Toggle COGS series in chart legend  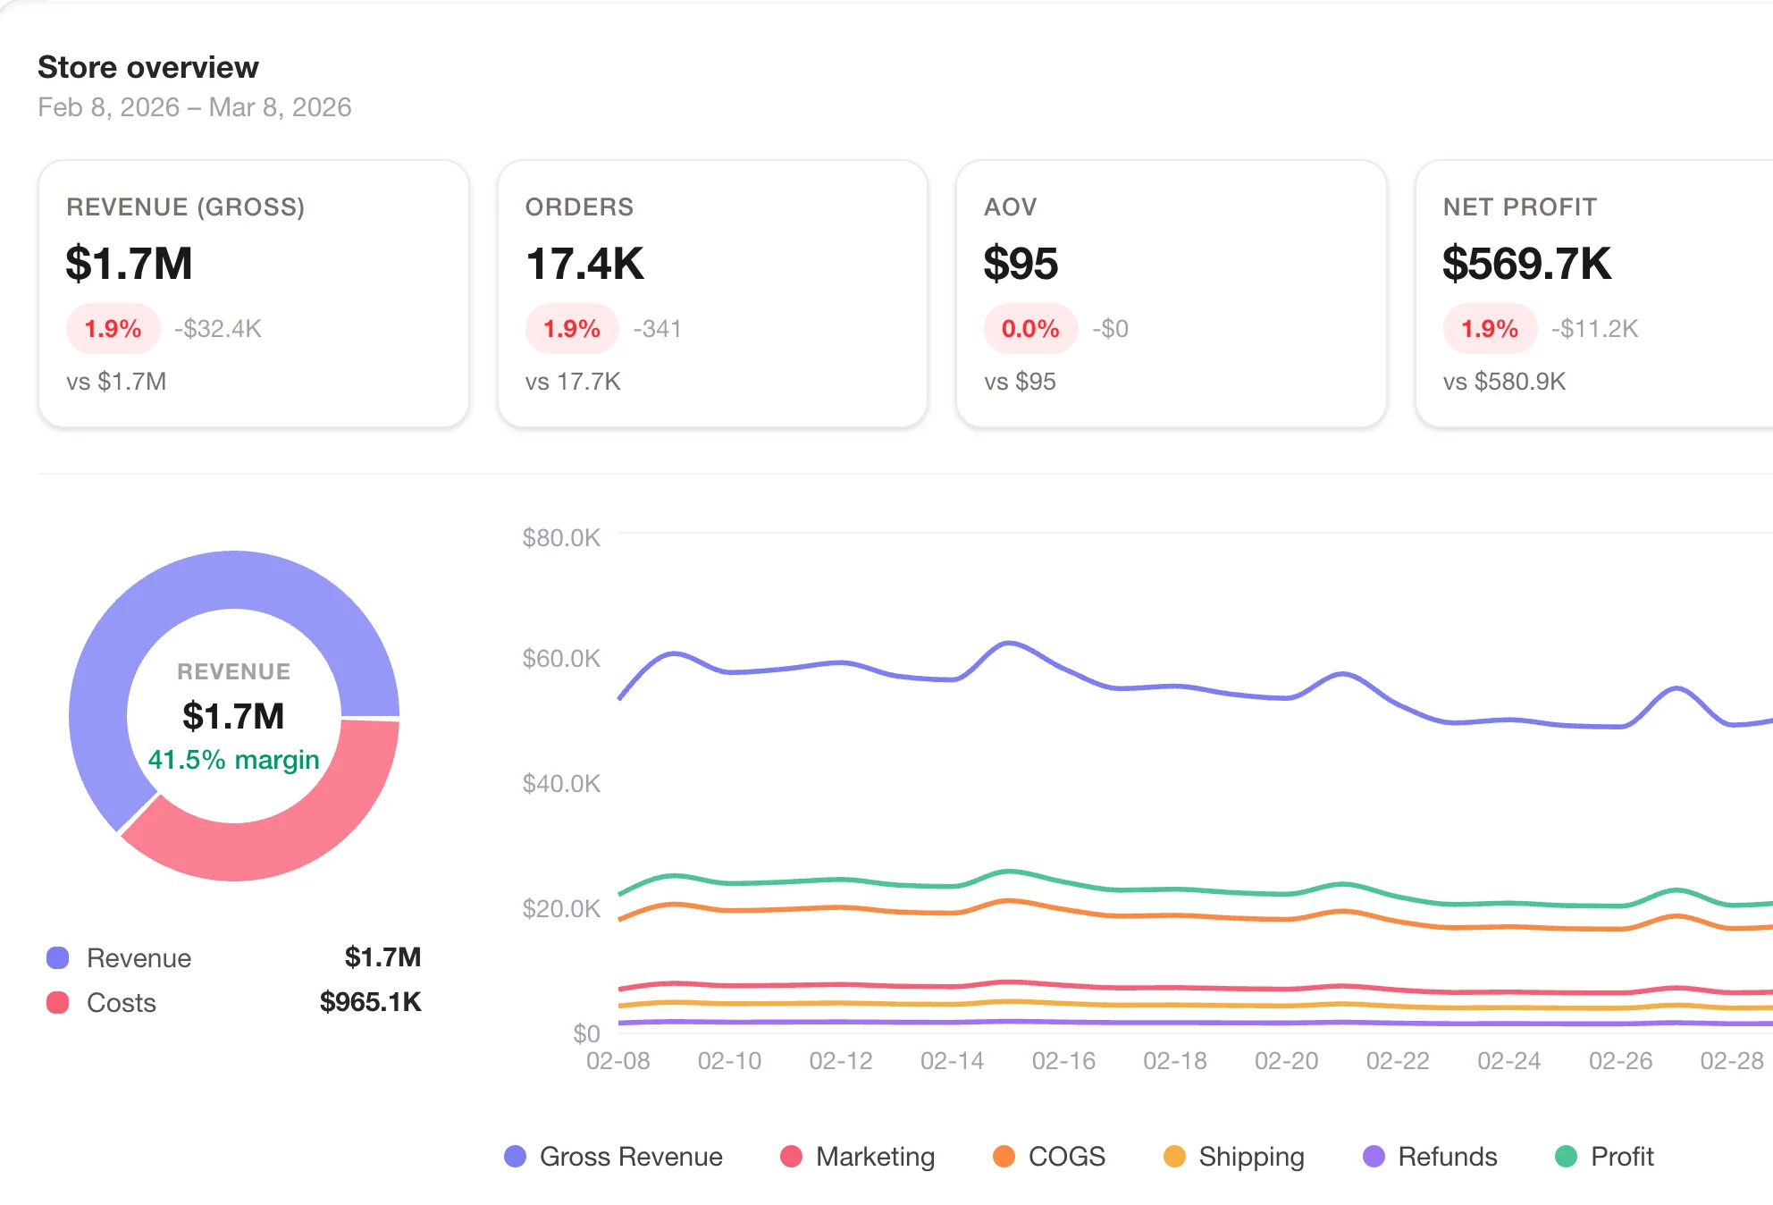click(1049, 1157)
